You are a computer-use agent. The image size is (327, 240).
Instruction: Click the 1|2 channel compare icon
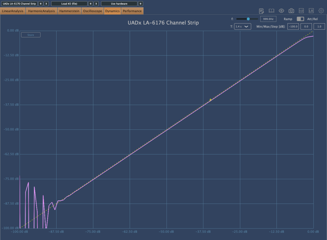click(301, 11)
